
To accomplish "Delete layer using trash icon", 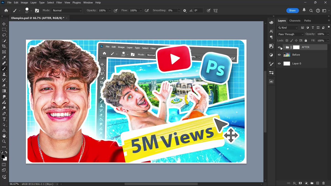I will coord(324,183).
